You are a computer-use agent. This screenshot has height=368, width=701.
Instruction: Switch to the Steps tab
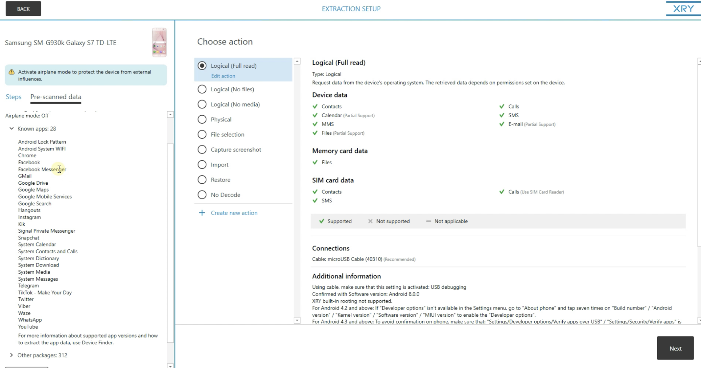pos(13,97)
